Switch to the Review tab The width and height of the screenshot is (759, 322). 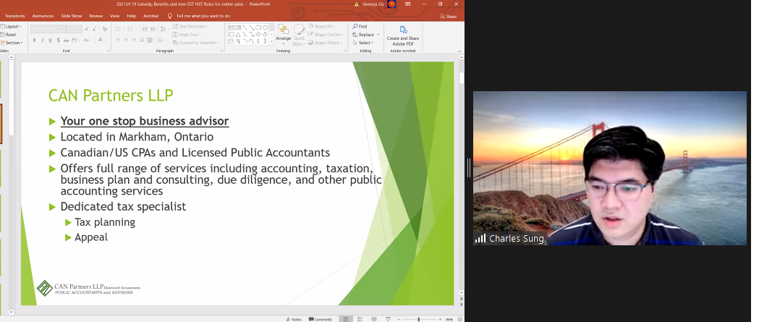(96, 16)
